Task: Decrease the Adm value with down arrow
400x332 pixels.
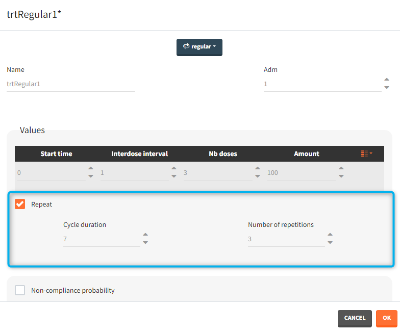Action: tap(387, 88)
